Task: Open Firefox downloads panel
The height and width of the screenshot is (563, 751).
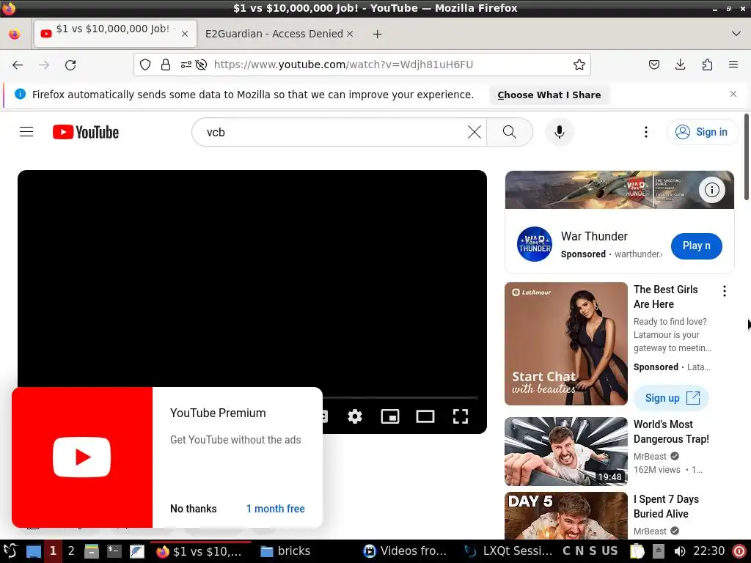Action: 680,65
